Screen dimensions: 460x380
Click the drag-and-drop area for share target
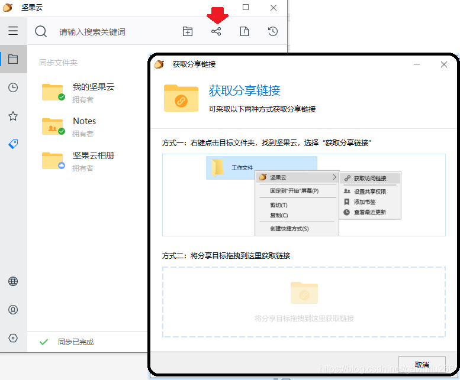304,302
